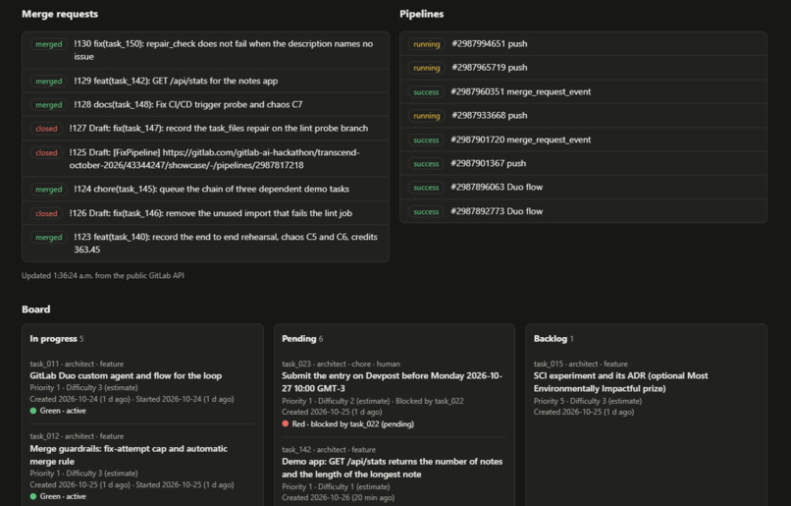Click merged badge on !128 row
Screen dimensions: 791x506
click(x=49, y=104)
